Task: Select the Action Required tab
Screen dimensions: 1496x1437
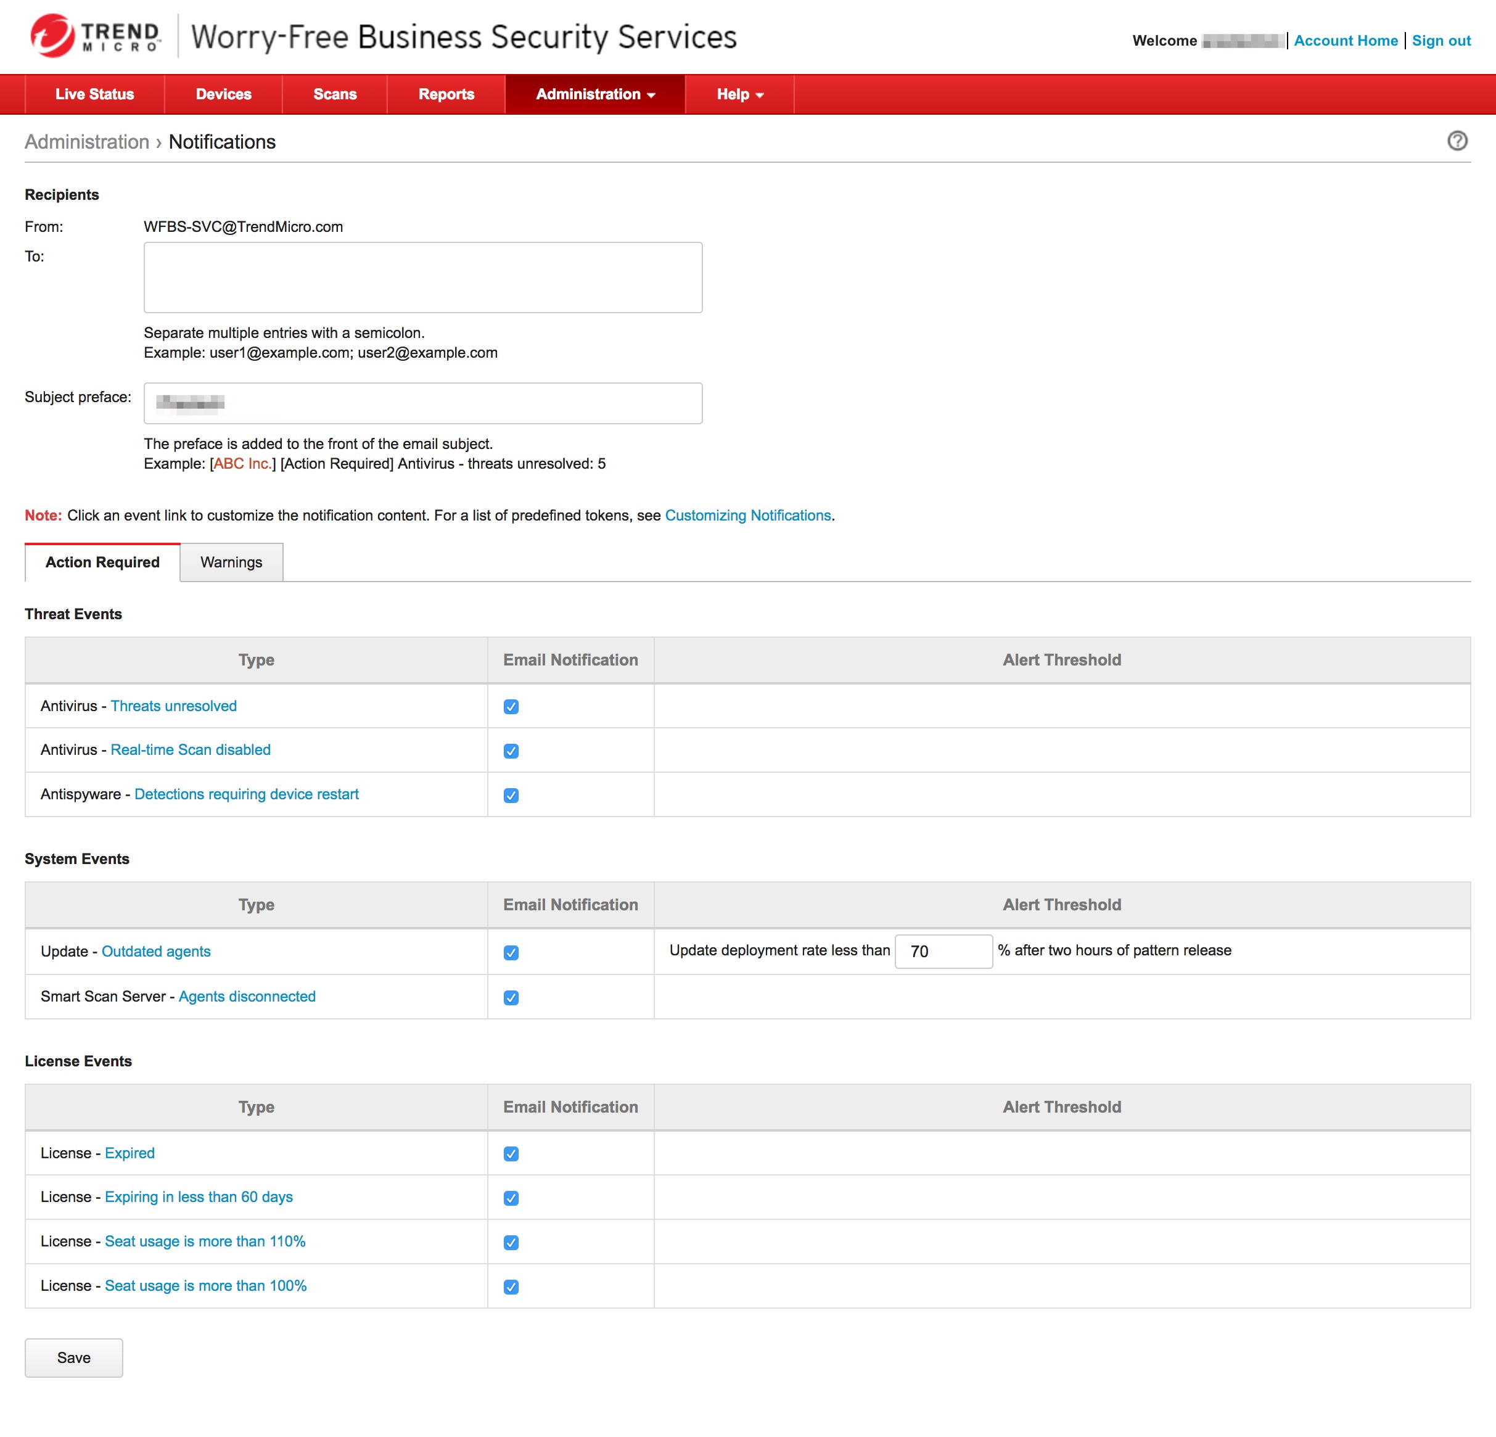Action: pyautogui.click(x=102, y=562)
